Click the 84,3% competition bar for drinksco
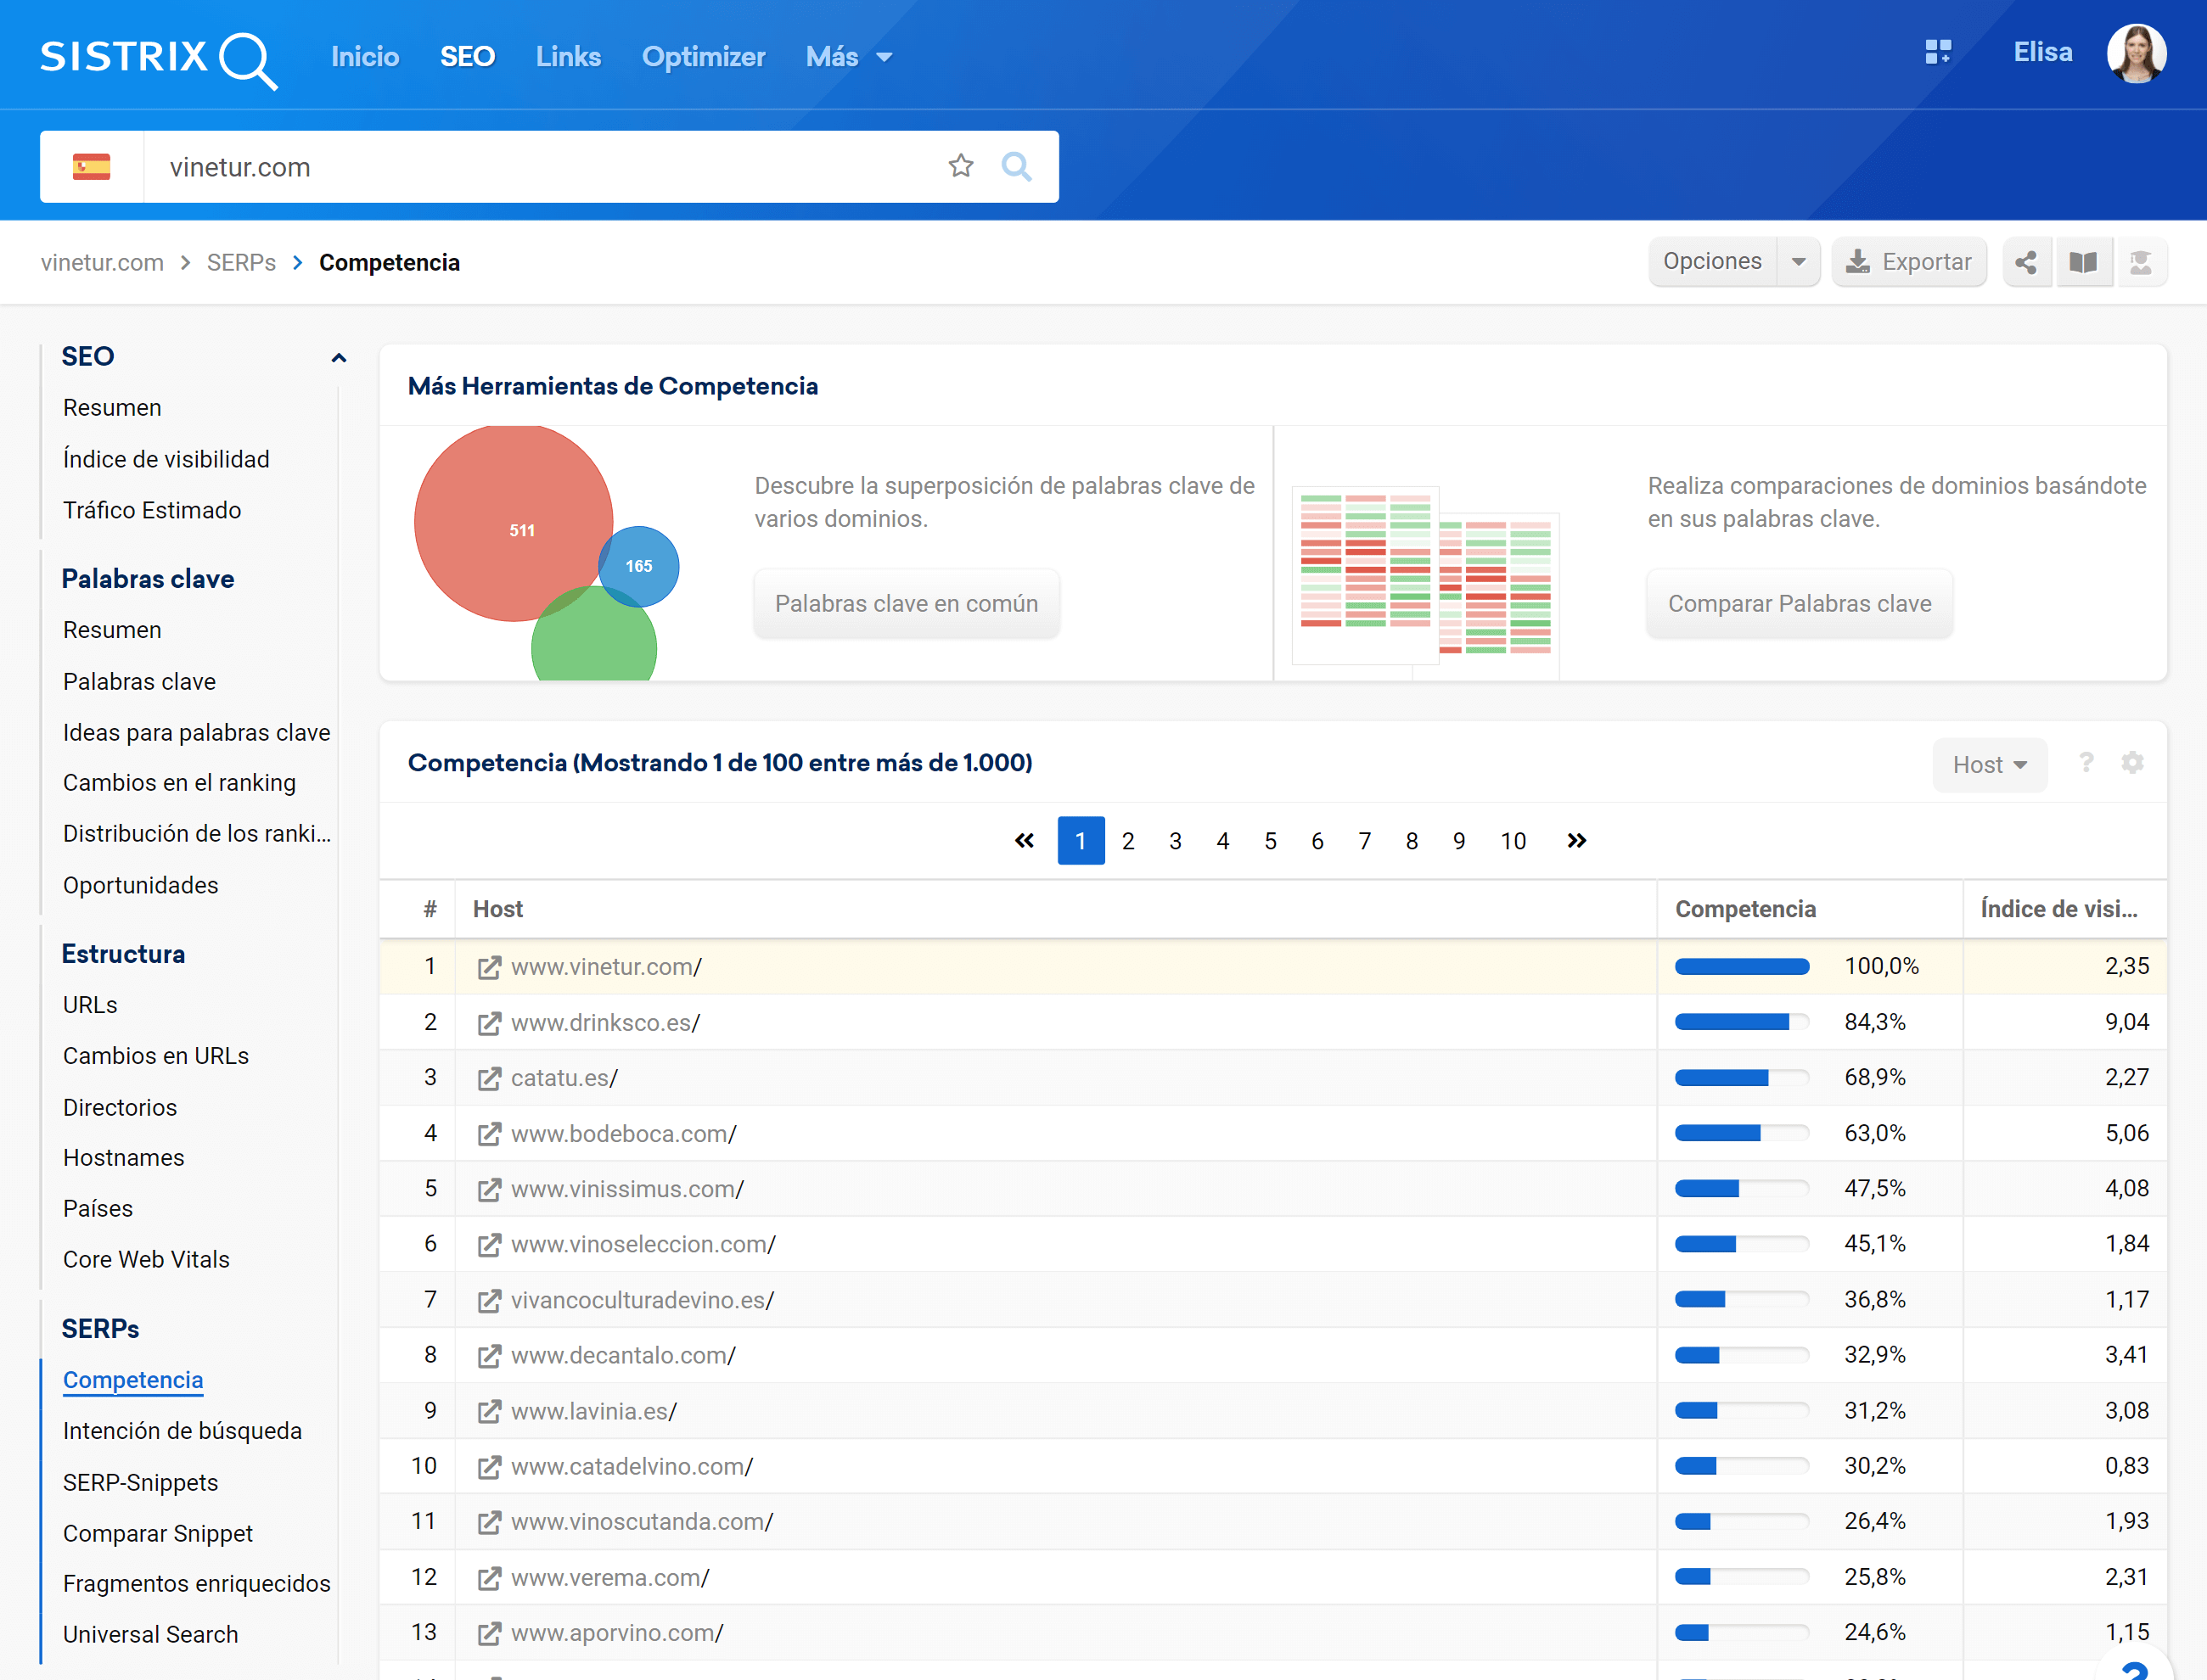2207x1680 pixels. tap(1741, 1022)
